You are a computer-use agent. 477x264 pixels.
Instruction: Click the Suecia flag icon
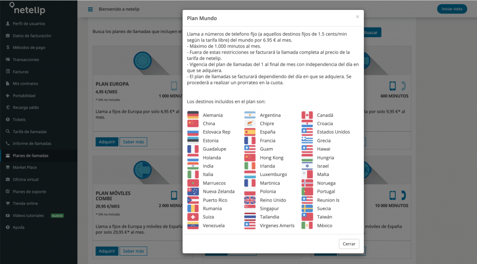coord(307,208)
